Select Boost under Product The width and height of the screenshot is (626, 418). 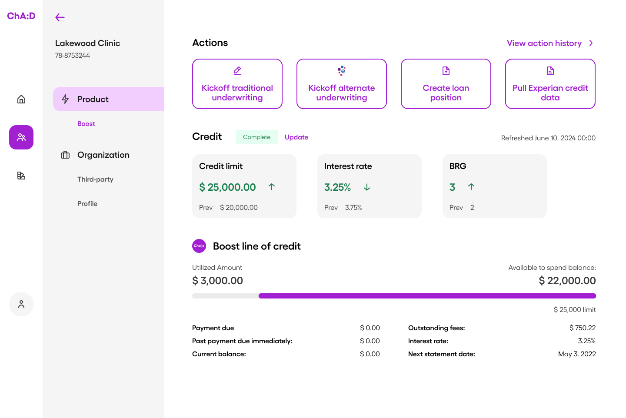coord(86,124)
